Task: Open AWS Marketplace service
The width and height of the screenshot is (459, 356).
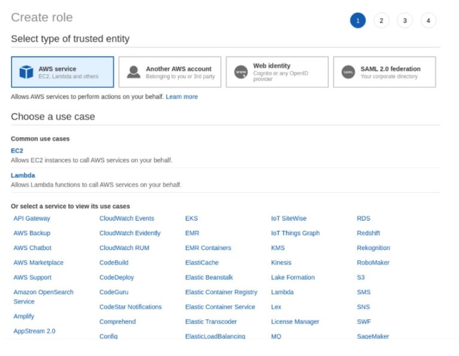Action: point(38,263)
